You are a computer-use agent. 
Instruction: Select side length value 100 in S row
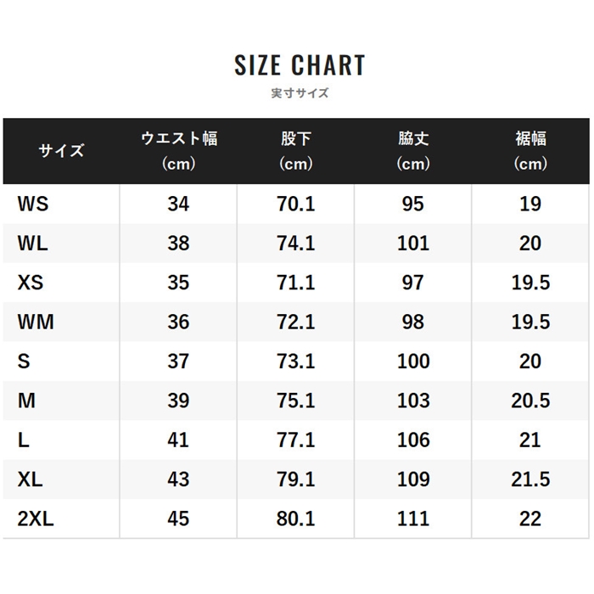(x=413, y=361)
